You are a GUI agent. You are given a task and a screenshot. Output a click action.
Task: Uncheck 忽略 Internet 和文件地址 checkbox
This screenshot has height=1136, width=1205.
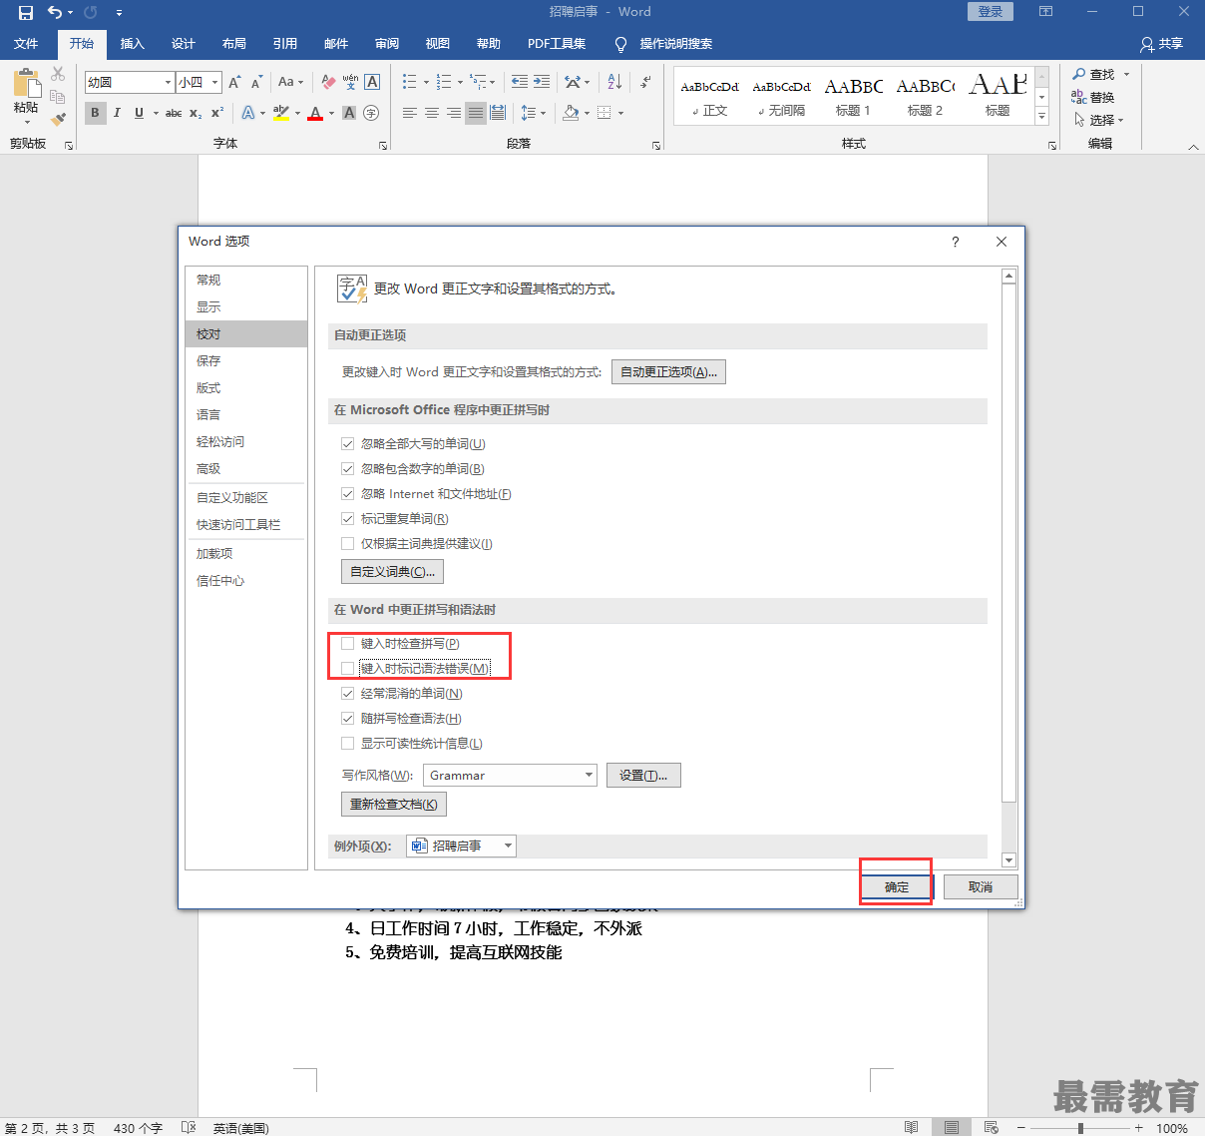click(x=348, y=493)
